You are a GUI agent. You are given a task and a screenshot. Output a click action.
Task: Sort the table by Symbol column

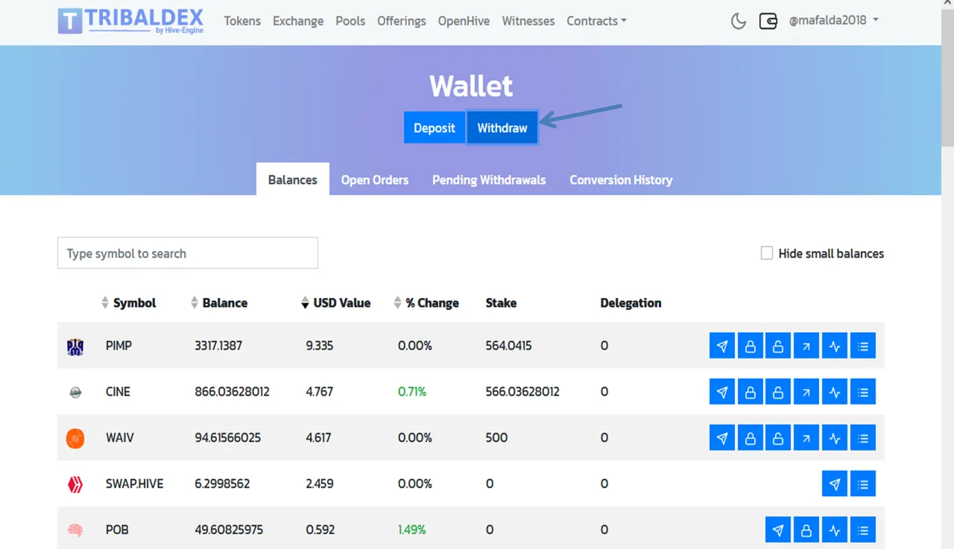[128, 303]
